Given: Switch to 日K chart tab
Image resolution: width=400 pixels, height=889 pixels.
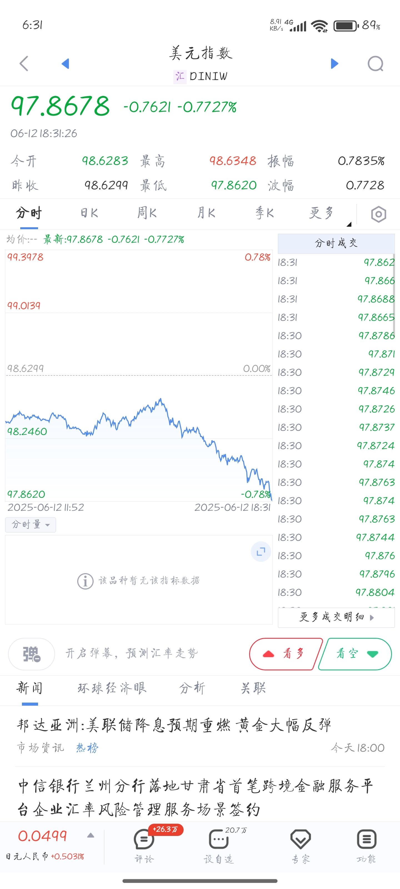Looking at the screenshot, I should tap(89, 213).
